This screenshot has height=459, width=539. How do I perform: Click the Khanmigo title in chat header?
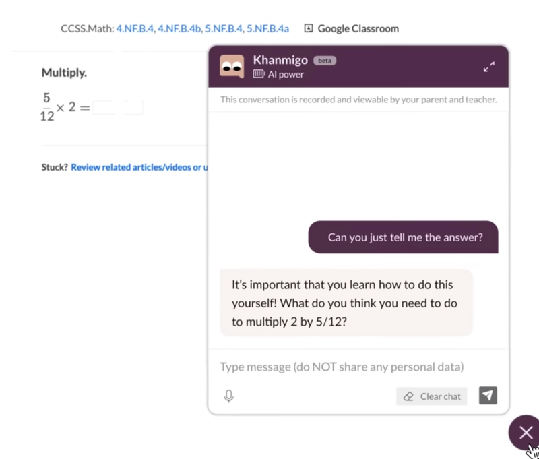point(280,60)
